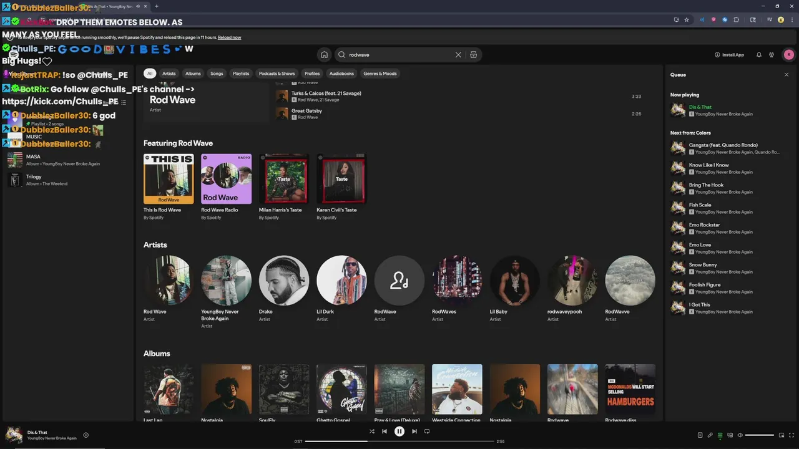Add Dis & That to Liked Songs
Viewport: 799px width, 449px height.
pos(86,435)
